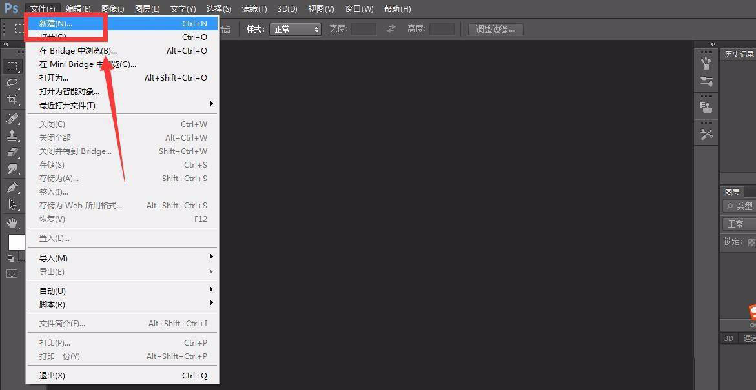Expand the 自动(U) submenu
The image size is (756, 390).
coord(122,291)
